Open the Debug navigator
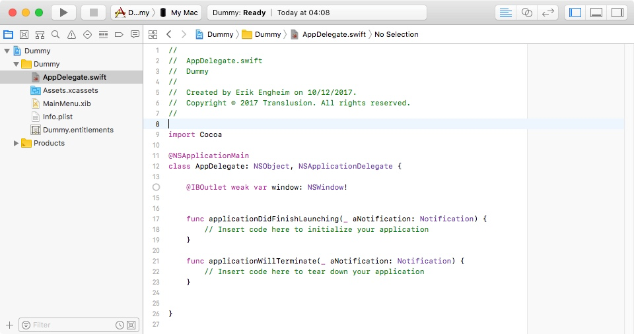634x334 pixels. [103, 34]
